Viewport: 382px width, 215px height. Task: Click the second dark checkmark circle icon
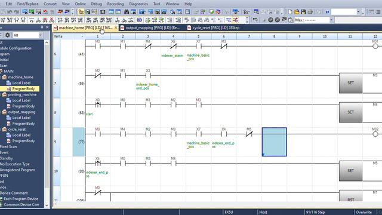coord(277,20)
